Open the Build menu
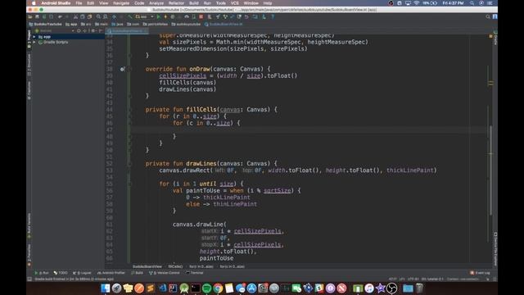The image size is (524, 295). [x=194, y=3]
